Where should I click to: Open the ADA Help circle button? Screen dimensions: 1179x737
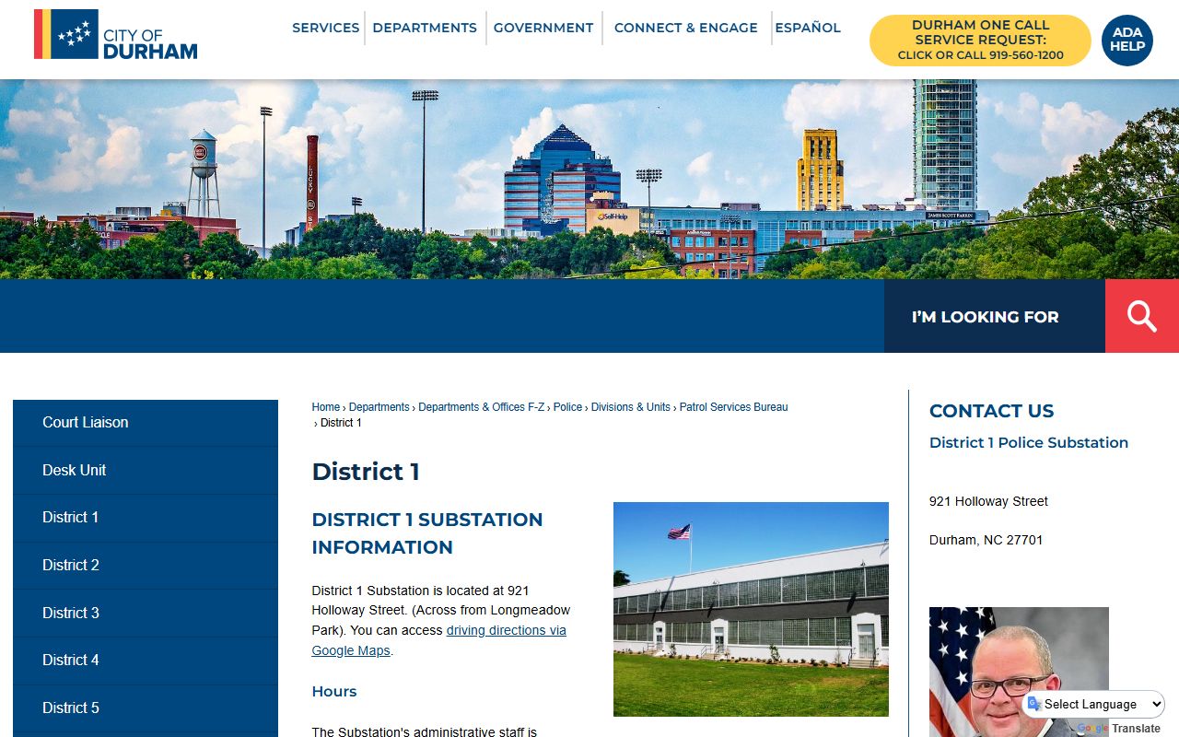click(1126, 40)
